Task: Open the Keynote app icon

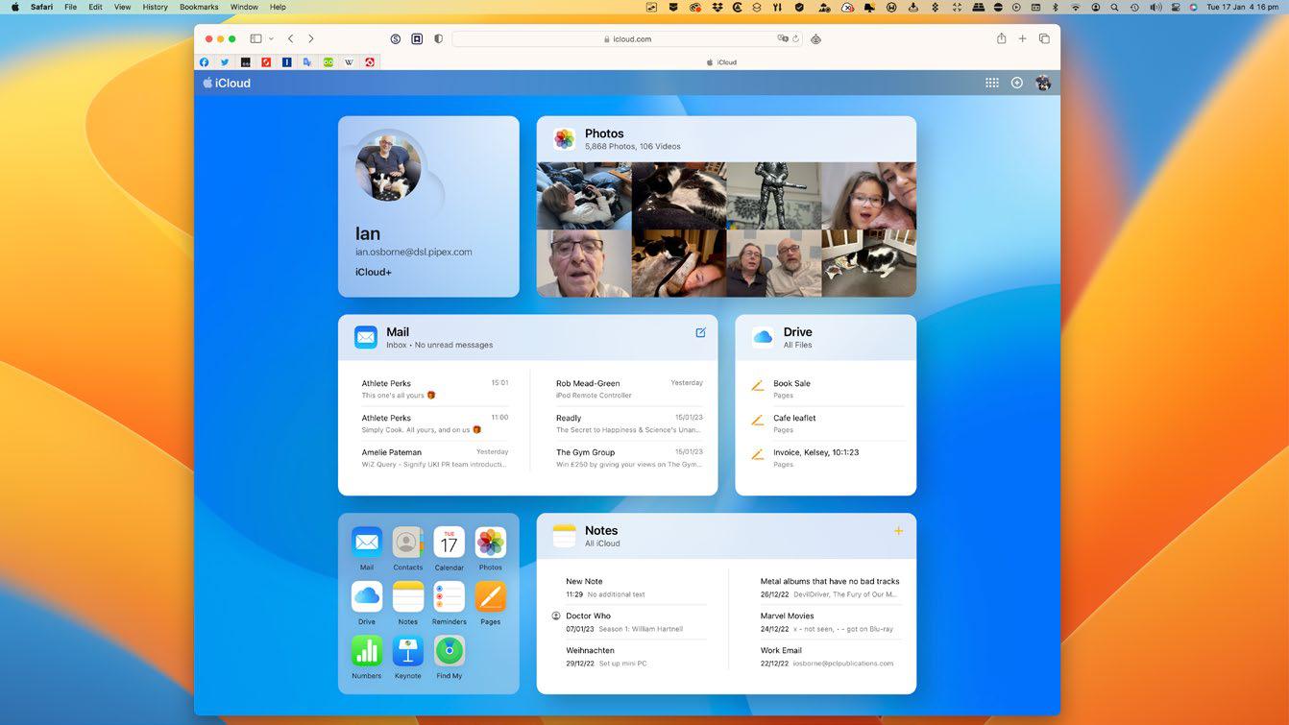Action: tap(407, 650)
